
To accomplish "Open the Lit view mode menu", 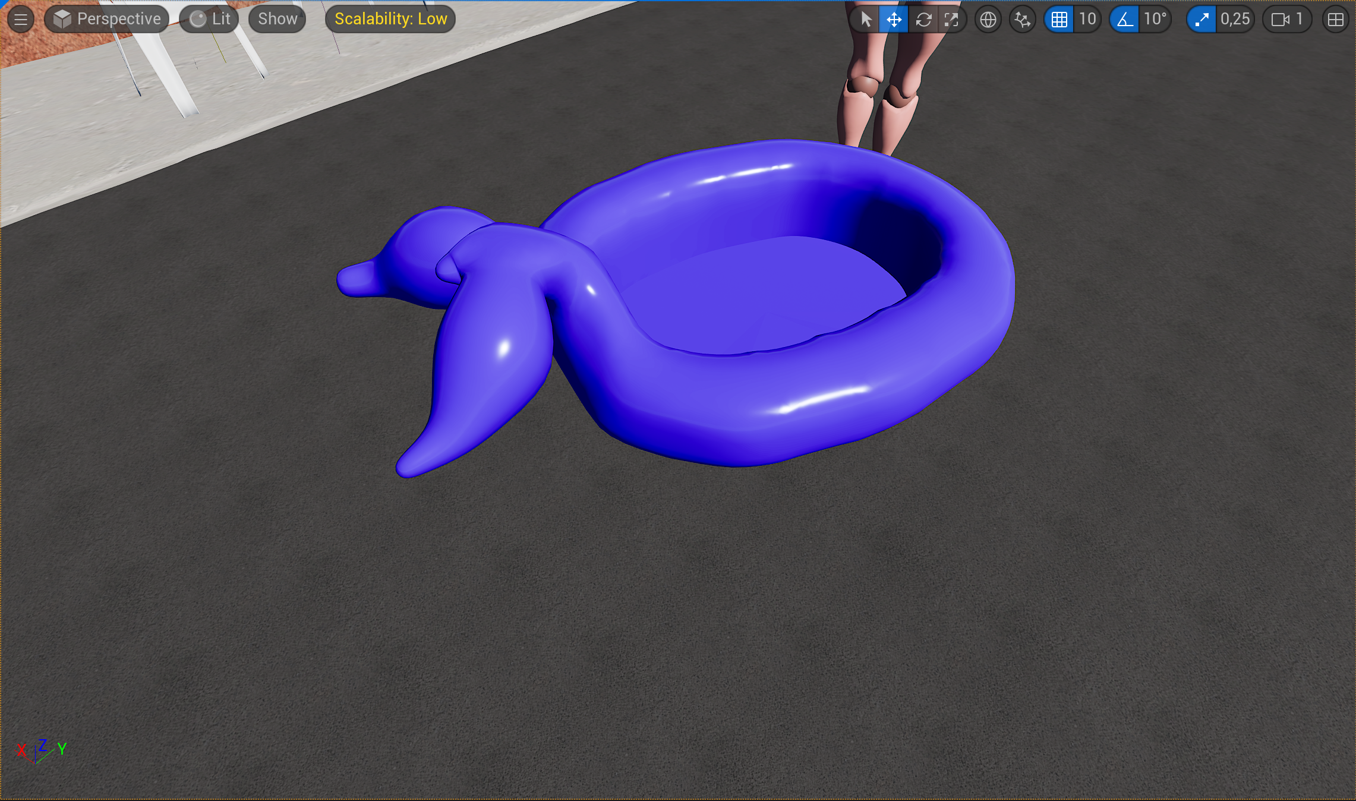I will point(209,19).
